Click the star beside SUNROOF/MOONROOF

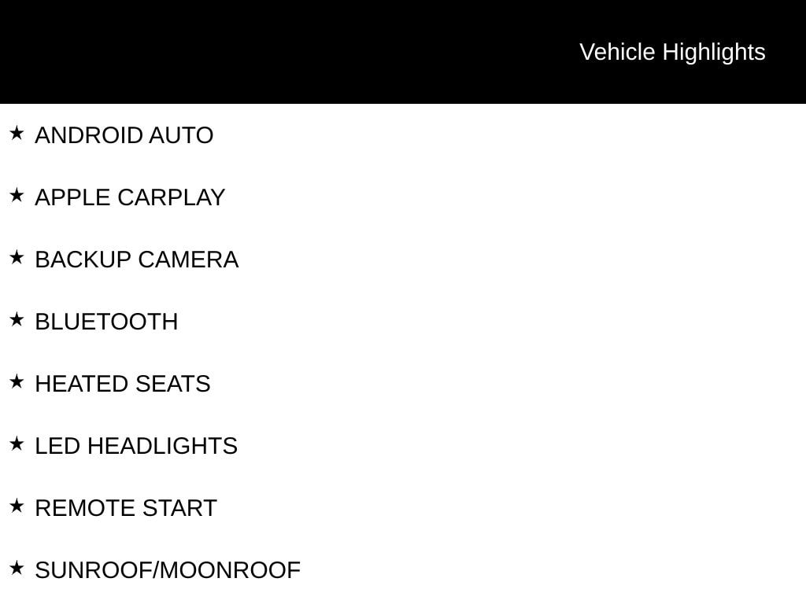[x=17, y=568]
